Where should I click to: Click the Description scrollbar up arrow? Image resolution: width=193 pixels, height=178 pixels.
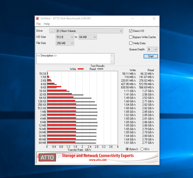pyautogui.click(x=112, y=56)
